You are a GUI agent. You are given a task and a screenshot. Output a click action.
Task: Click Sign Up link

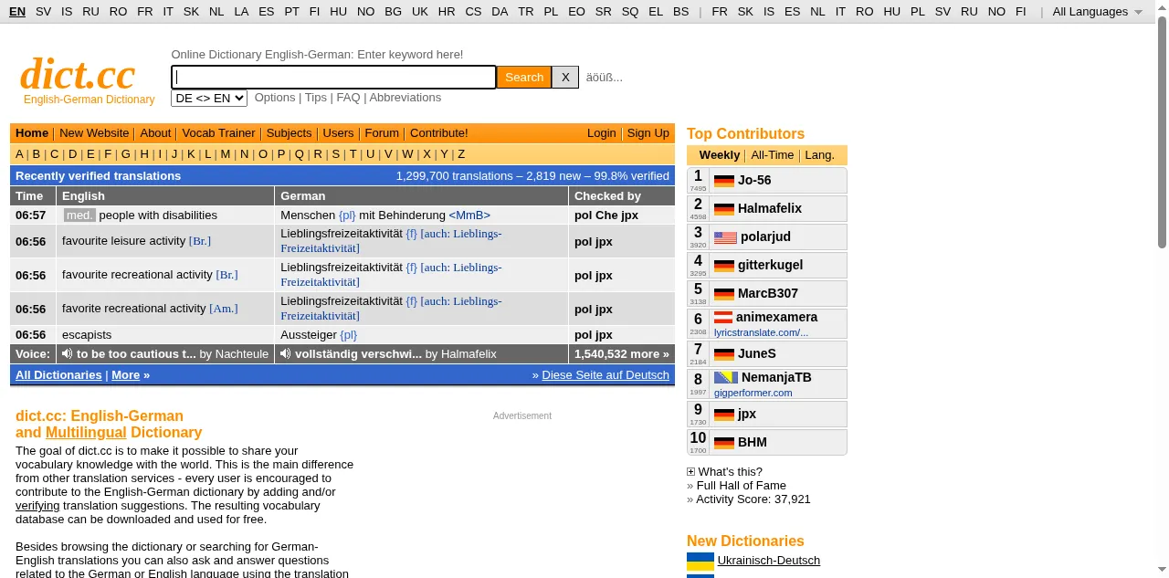coord(648,133)
